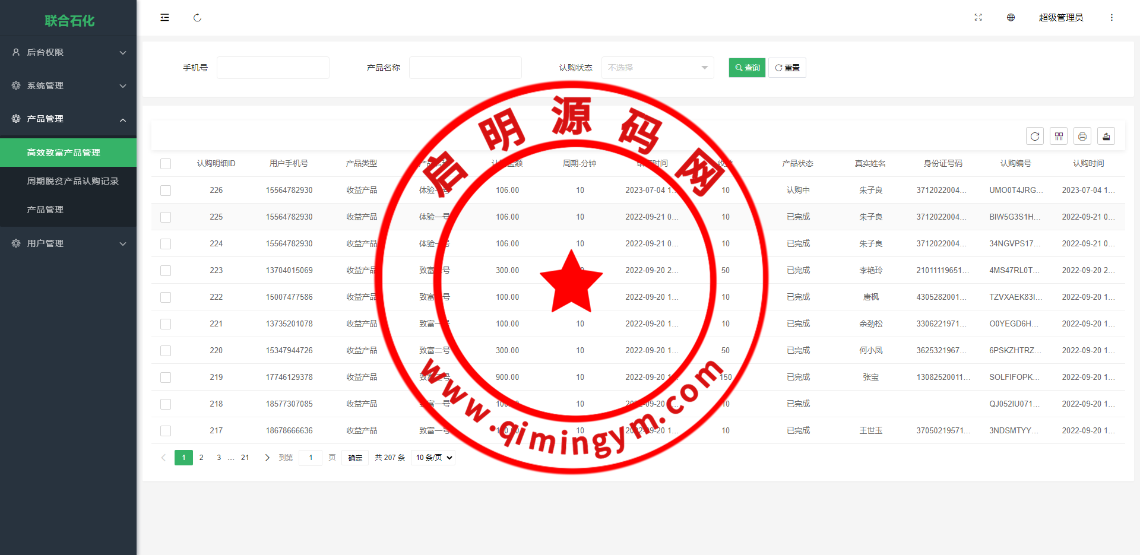Viewport: 1140px width, 555px height.
Task: Open the language globe icon
Action: (1011, 18)
